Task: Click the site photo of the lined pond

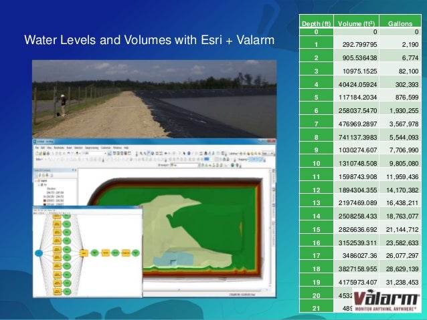Action: click(x=155, y=99)
